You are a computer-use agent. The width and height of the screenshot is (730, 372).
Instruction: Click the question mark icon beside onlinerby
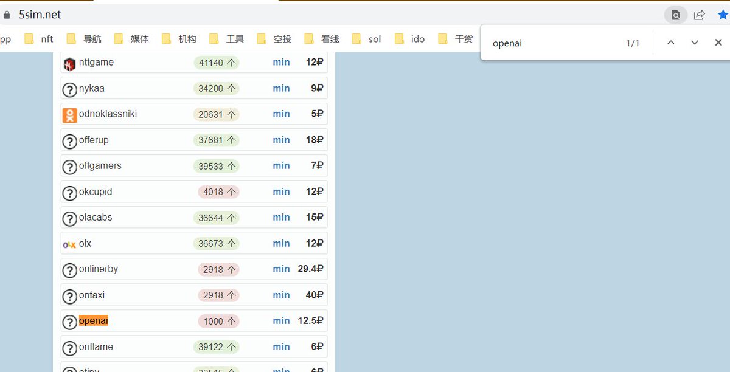point(69,270)
